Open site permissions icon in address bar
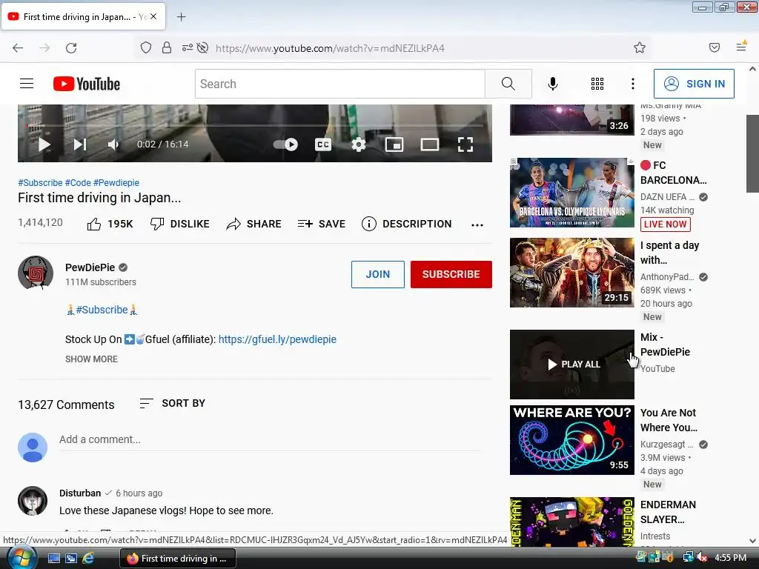The image size is (759, 569). [188, 48]
